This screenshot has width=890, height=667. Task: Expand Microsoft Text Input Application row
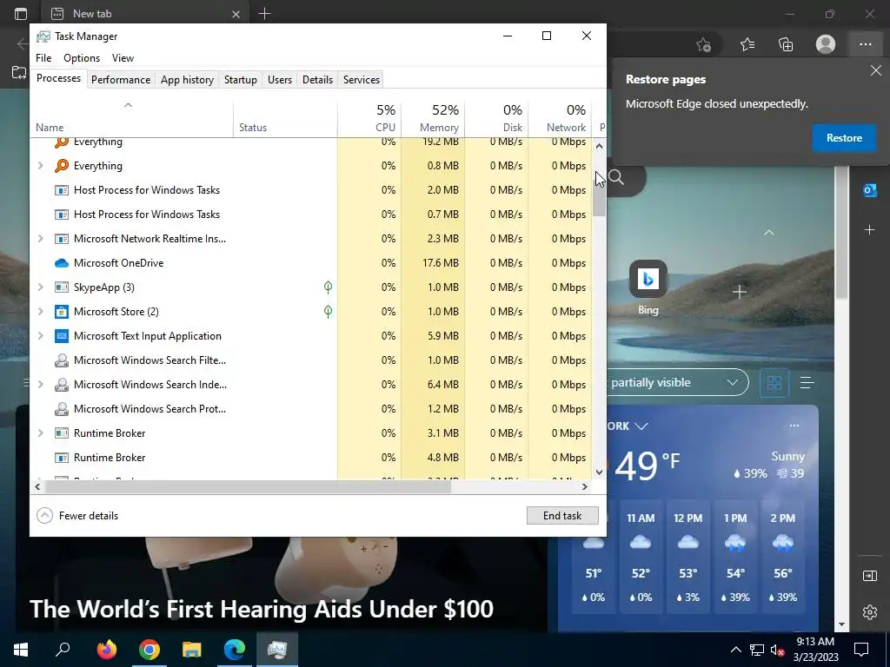point(40,336)
